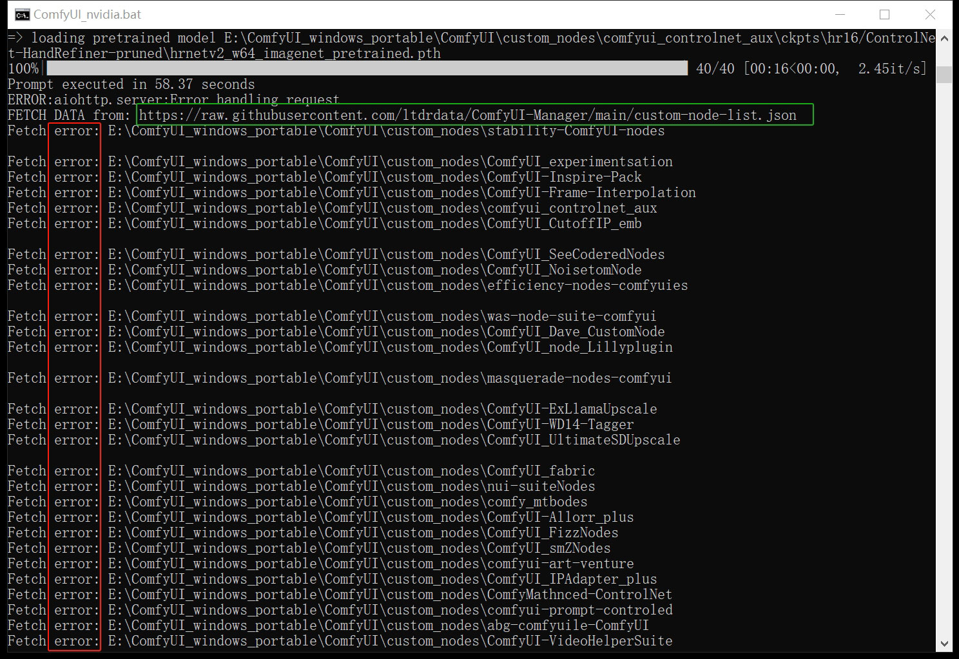
Task: Close the ComfyUI_nvidia.bat console window
Action: pos(930,14)
